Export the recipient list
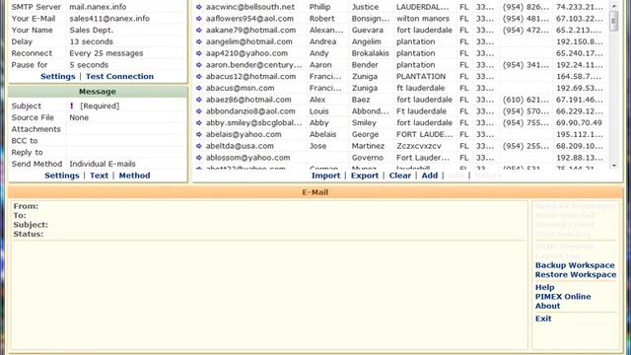 pyautogui.click(x=365, y=176)
